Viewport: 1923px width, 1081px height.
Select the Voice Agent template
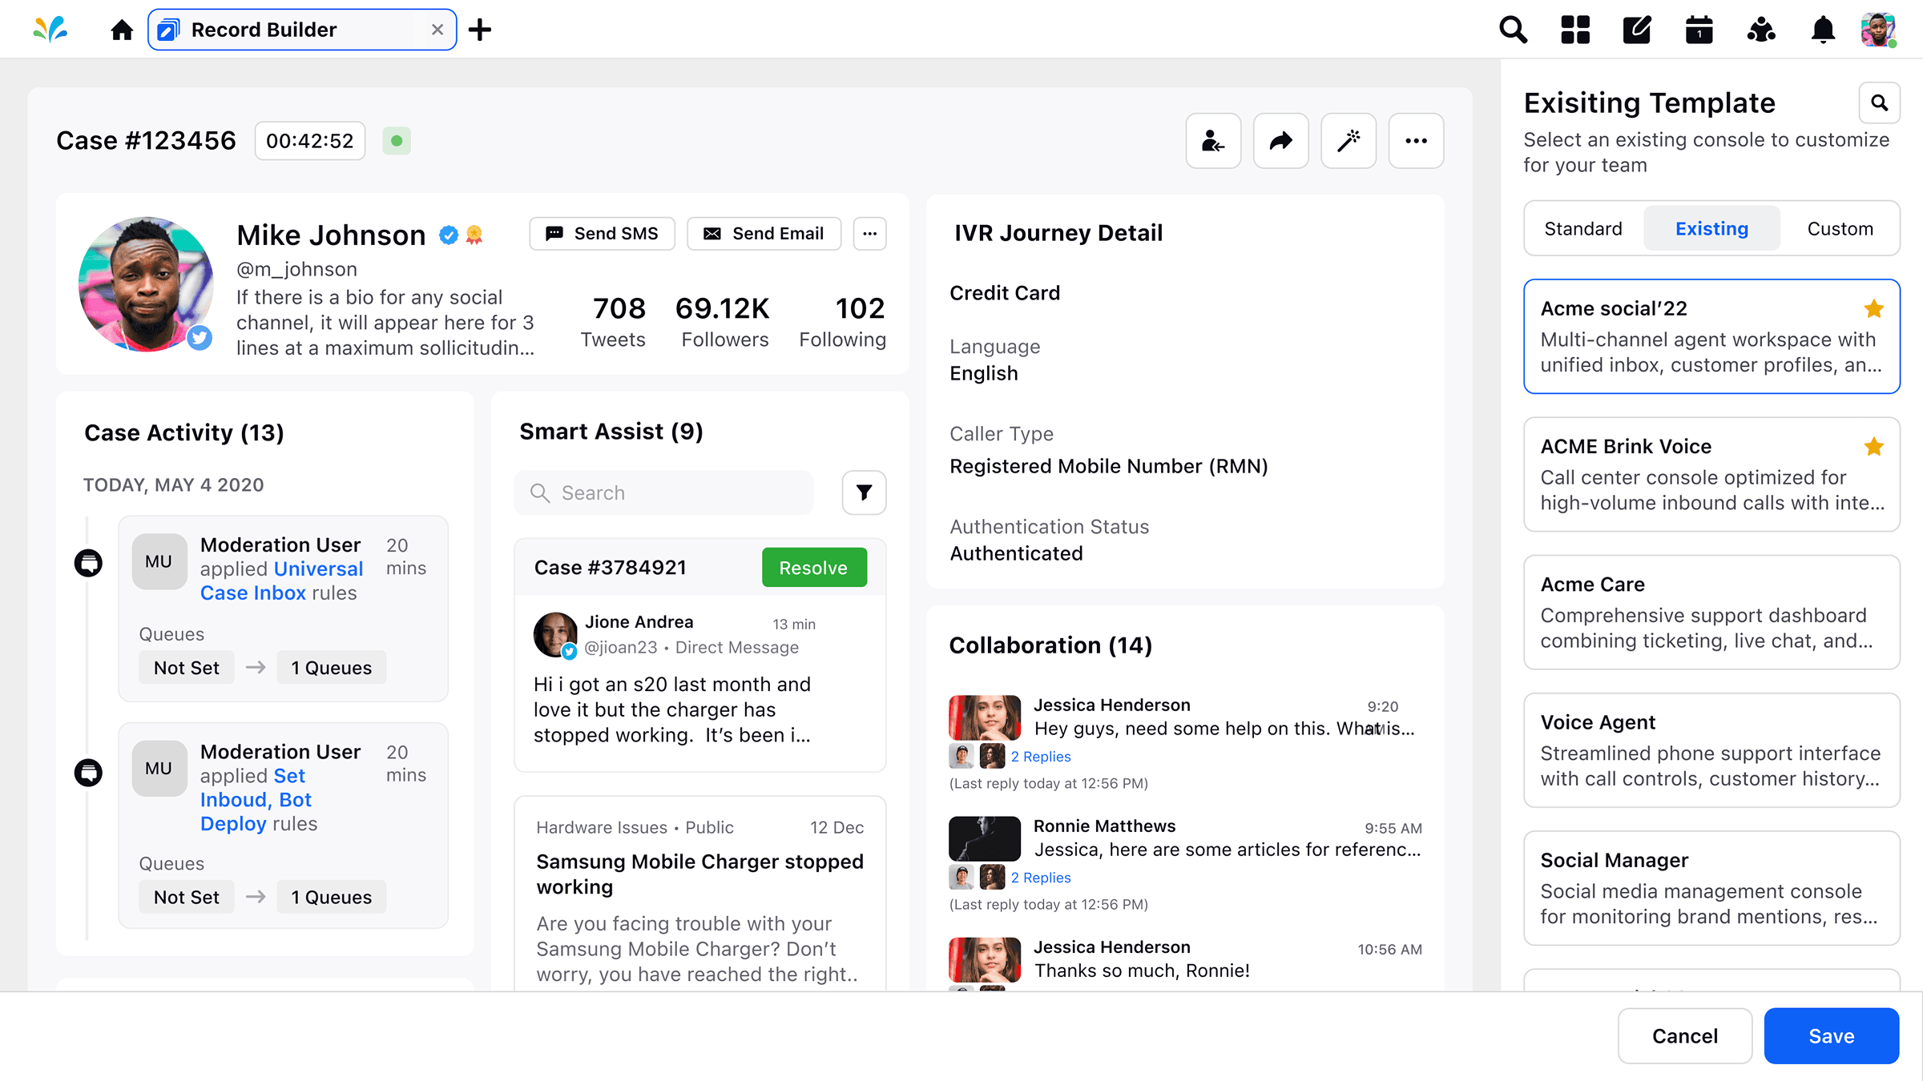point(1711,749)
